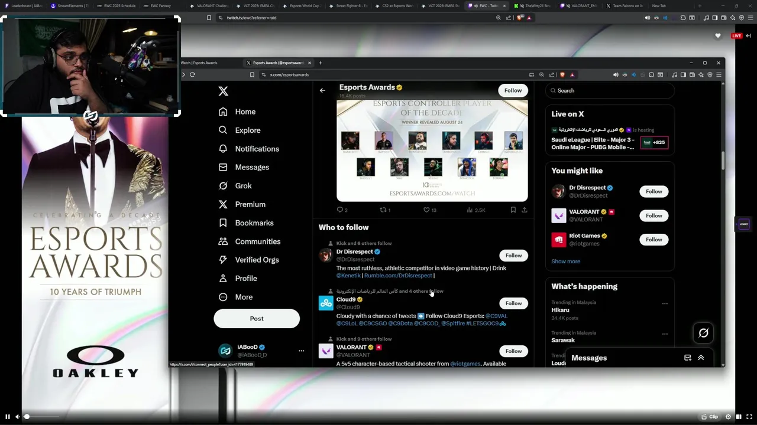The image size is (757, 425).
Task: Click Show more under You might like
Action: click(565, 261)
